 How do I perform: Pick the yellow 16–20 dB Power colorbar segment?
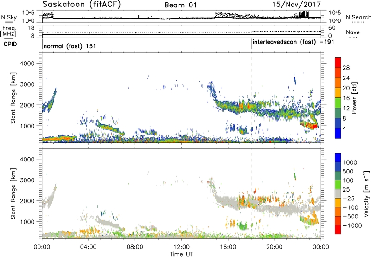tap(338, 93)
